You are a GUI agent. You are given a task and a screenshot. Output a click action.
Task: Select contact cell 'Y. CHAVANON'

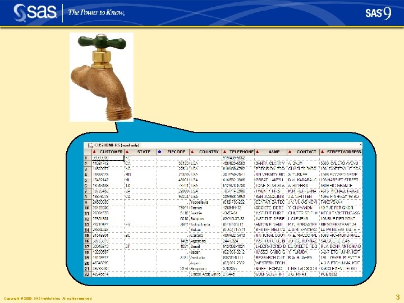[x=303, y=208]
